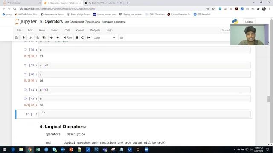
Task: Open the CTOStatusCall bookmark
Action: 202,14
